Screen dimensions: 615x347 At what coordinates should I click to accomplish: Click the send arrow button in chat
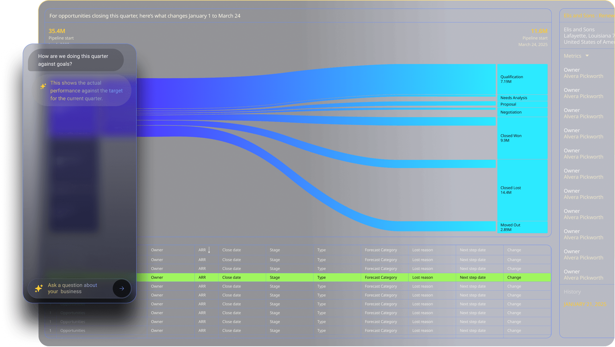tap(122, 288)
